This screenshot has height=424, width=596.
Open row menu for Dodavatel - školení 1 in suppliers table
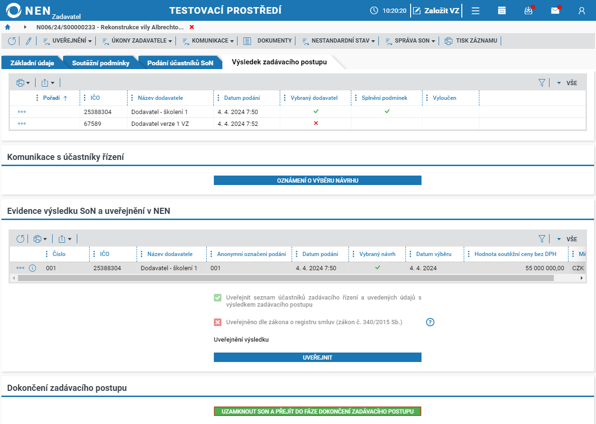22,112
